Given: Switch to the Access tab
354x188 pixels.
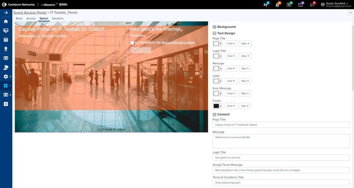Looking at the screenshot, I should tap(31, 19).
